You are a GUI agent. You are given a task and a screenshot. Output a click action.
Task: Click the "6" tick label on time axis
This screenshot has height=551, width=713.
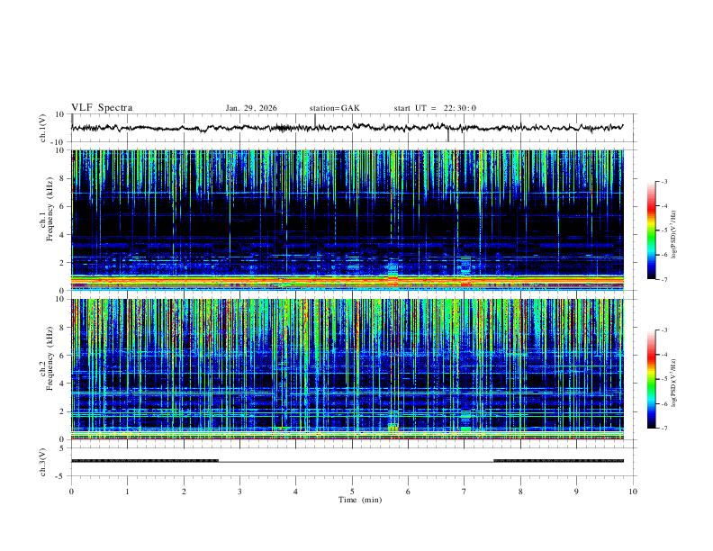coord(409,492)
